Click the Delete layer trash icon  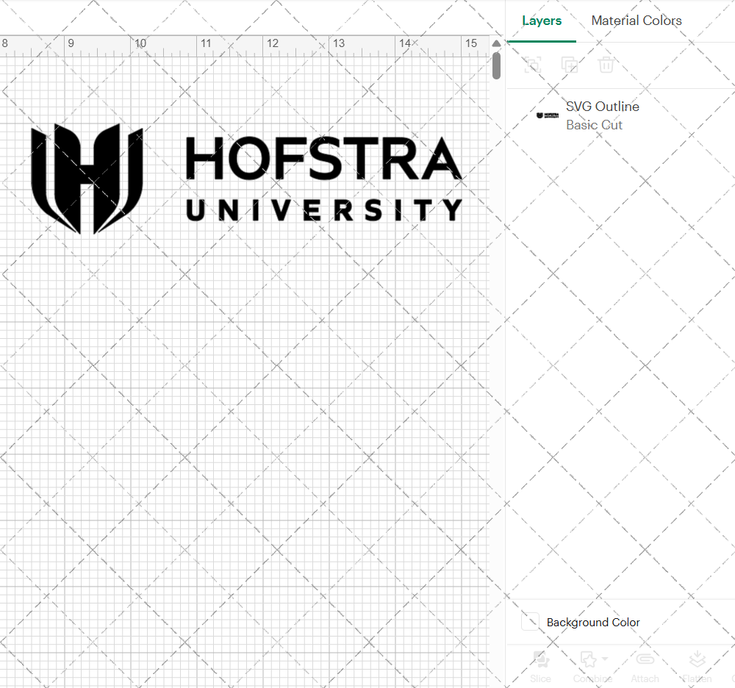coord(606,64)
